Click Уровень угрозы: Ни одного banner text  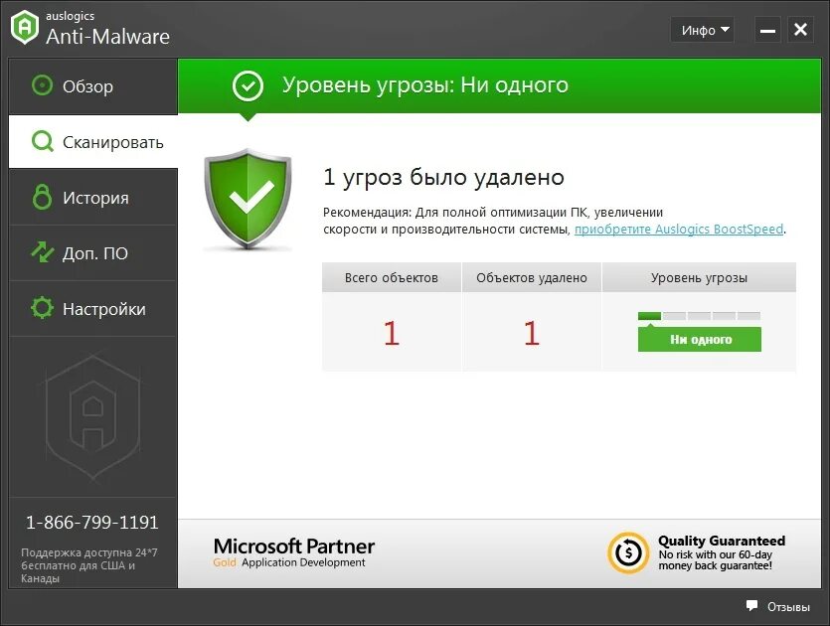425,85
